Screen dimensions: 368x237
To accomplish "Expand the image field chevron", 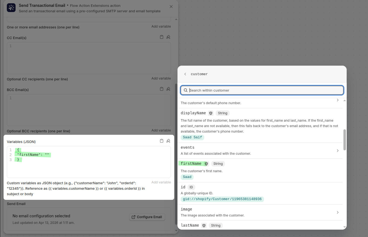I will tap(338, 212).
